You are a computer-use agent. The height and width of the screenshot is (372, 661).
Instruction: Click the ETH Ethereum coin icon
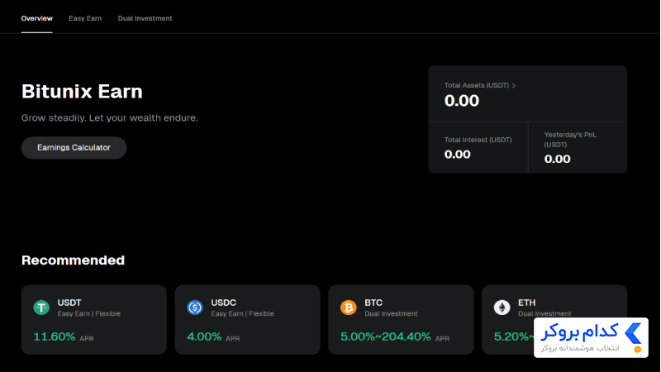[x=502, y=308]
